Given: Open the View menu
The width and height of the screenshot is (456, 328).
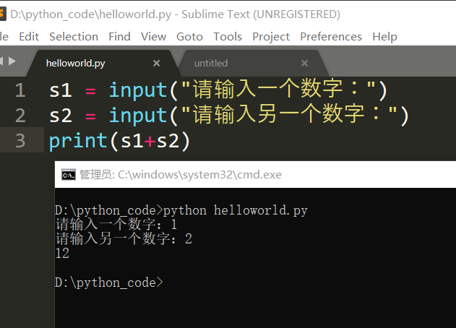Looking at the screenshot, I should click(153, 37).
